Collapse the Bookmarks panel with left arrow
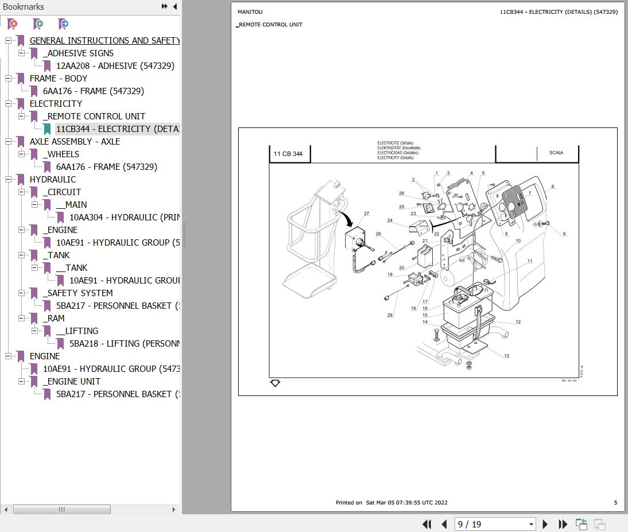 click(x=175, y=6)
